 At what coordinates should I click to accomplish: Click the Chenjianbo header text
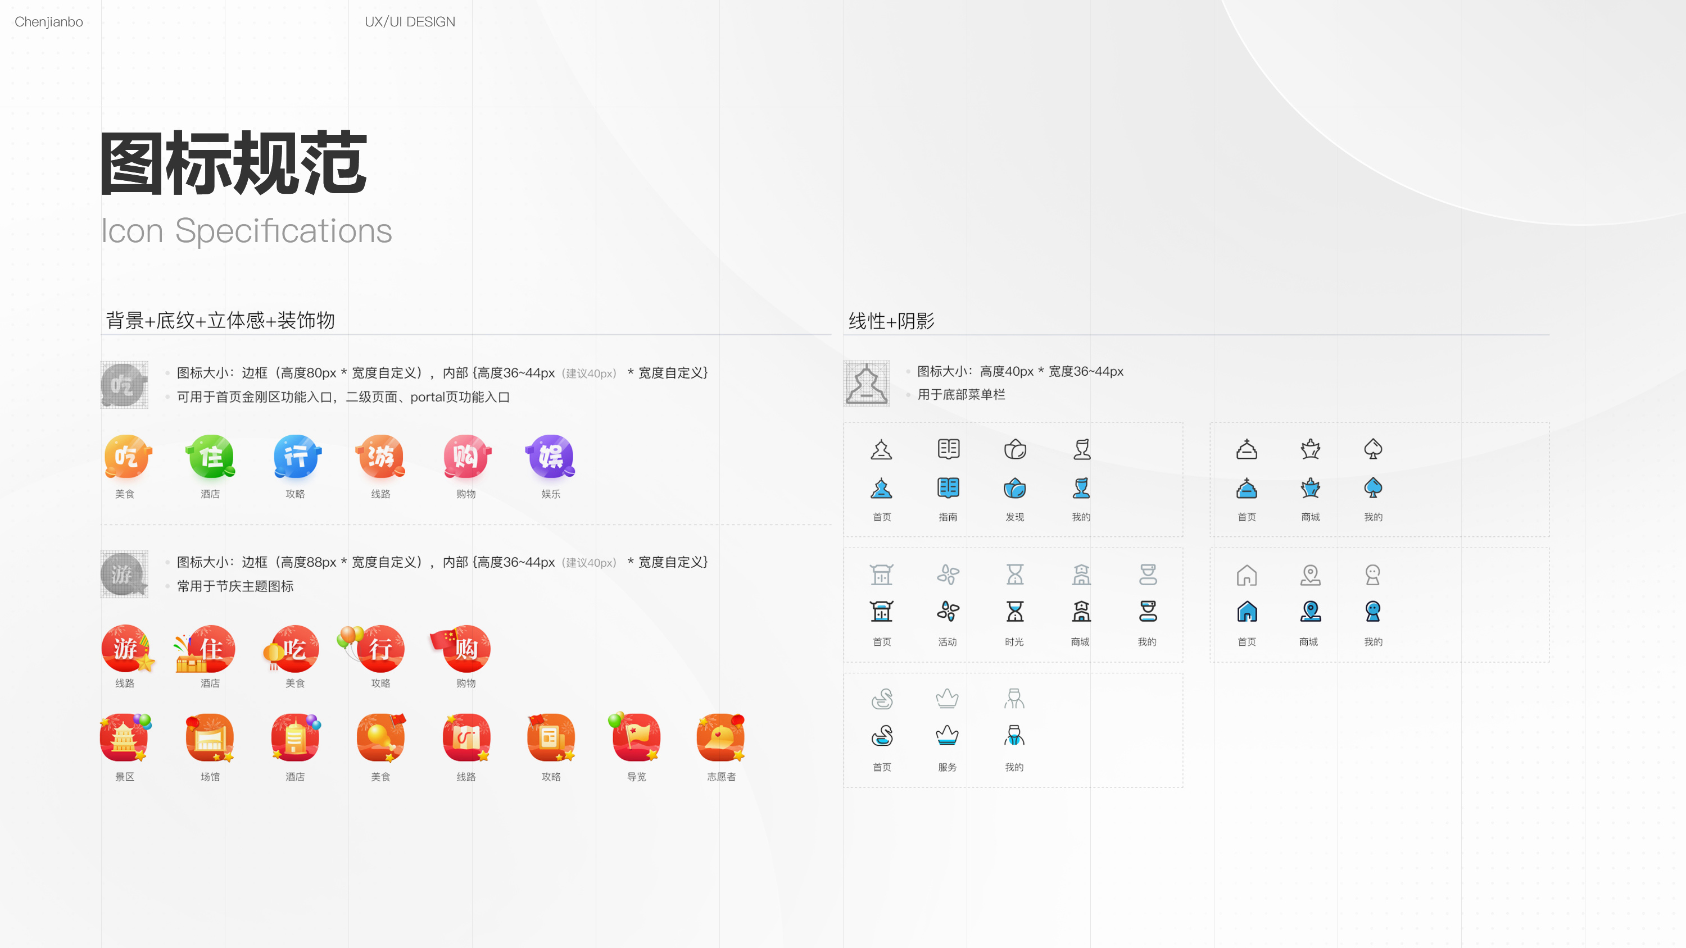[48, 21]
